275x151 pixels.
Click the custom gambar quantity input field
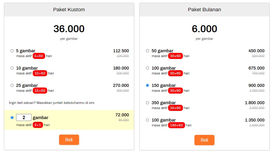(x=24, y=117)
